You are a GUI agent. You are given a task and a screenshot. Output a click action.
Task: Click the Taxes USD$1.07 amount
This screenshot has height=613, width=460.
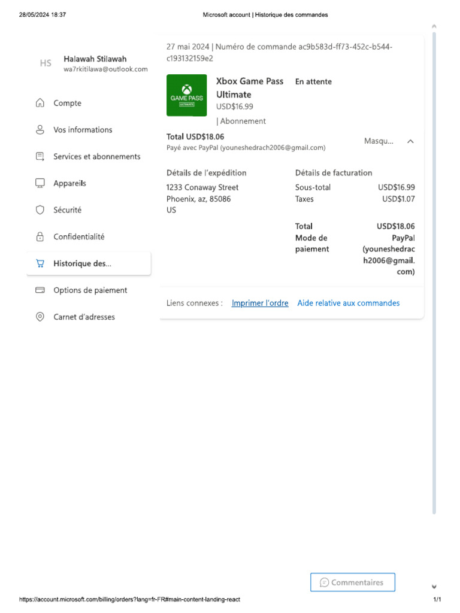[x=398, y=199]
